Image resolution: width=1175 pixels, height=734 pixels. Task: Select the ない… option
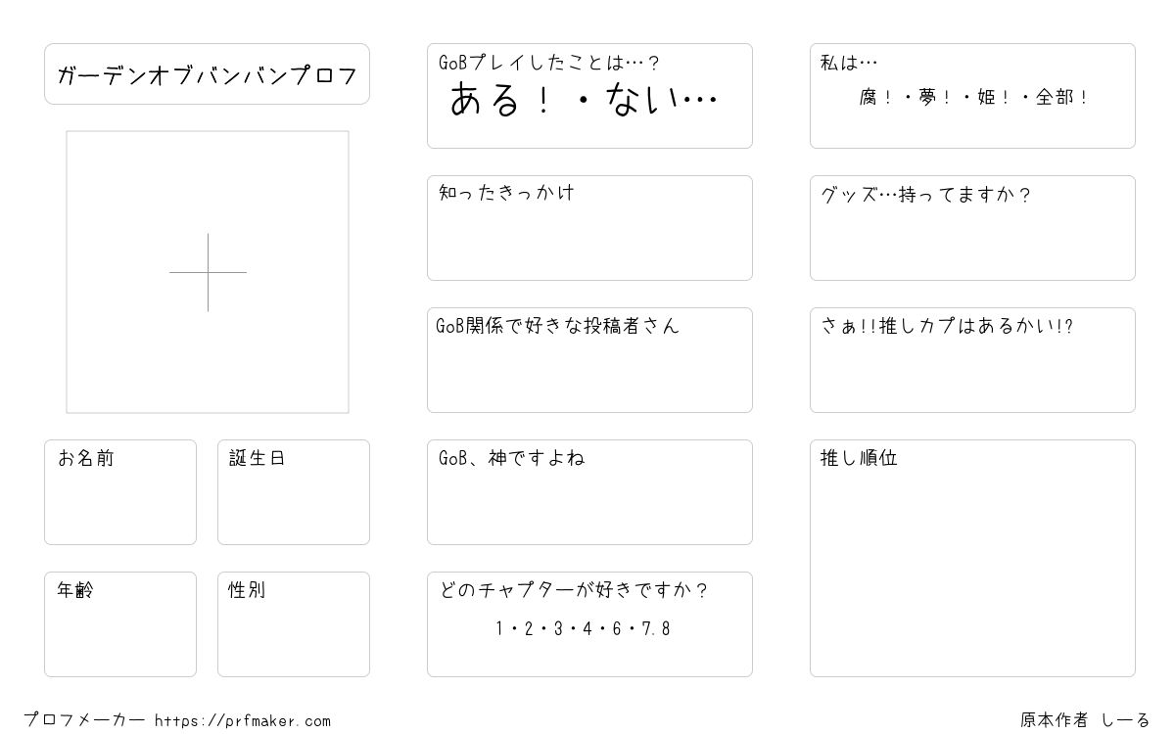pyautogui.click(x=662, y=100)
